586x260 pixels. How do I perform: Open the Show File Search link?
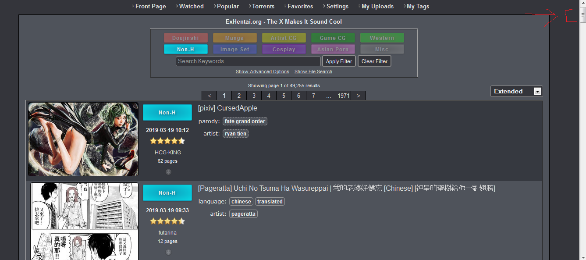[313, 71]
